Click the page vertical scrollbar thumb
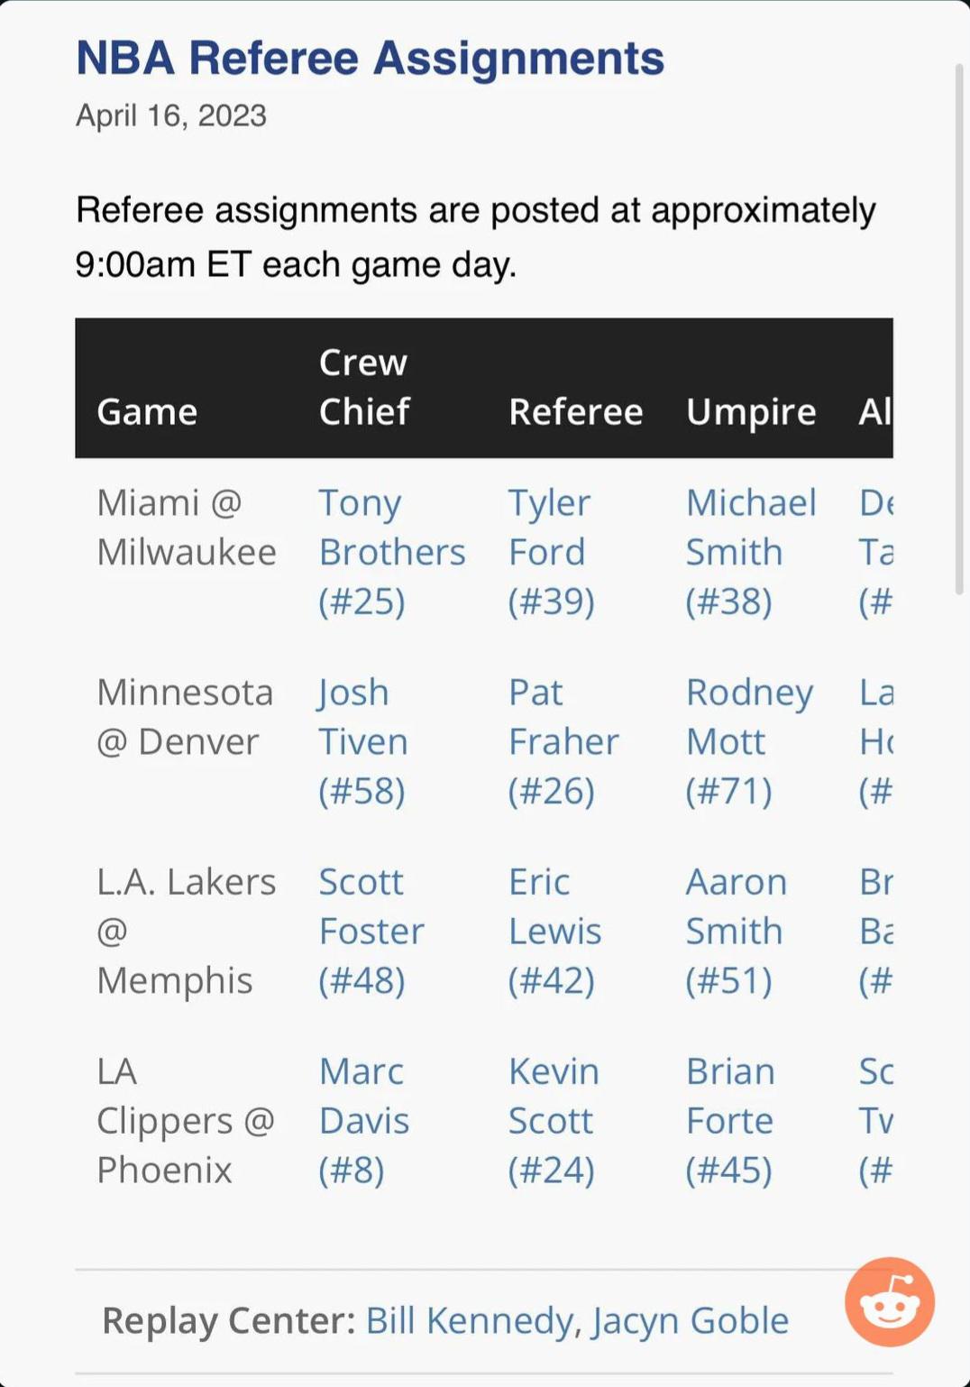The width and height of the screenshot is (970, 1387). click(959, 329)
